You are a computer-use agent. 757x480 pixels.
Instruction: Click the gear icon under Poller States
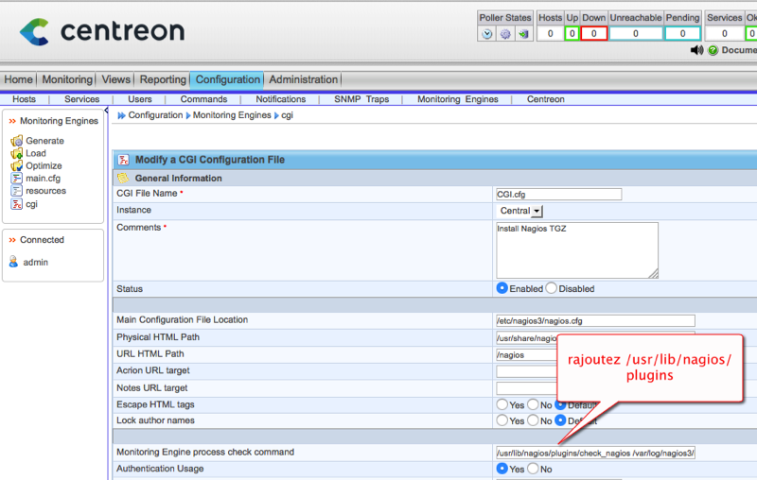(505, 34)
